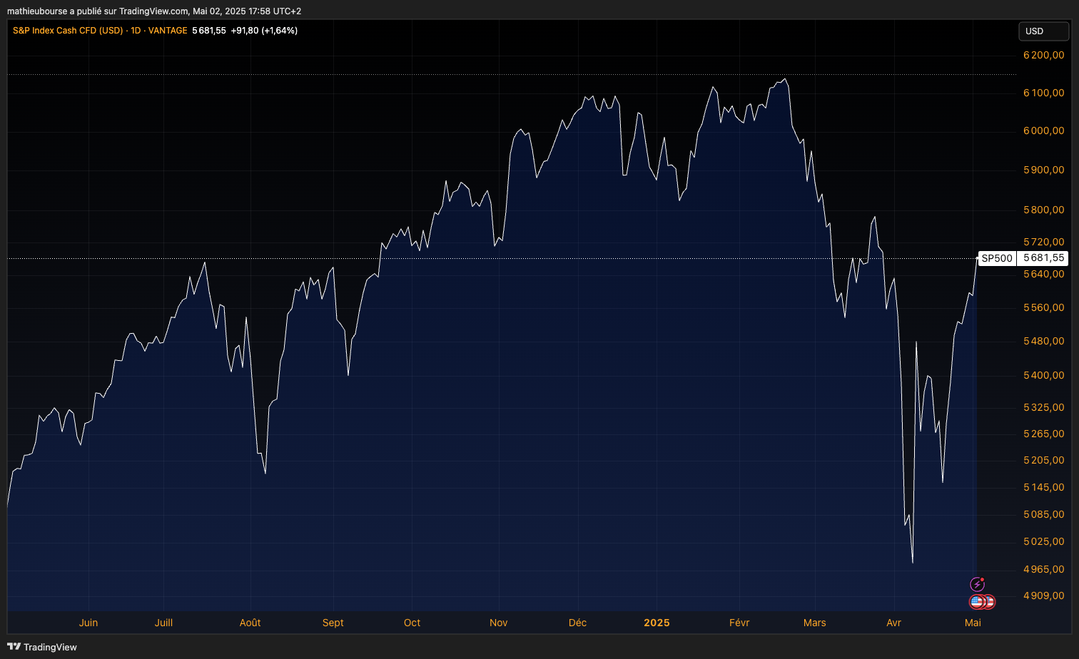The width and height of the screenshot is (1079, 659).
Task: Click the 5 085,00 price axis label
Action: click(x=1043, y=514)
